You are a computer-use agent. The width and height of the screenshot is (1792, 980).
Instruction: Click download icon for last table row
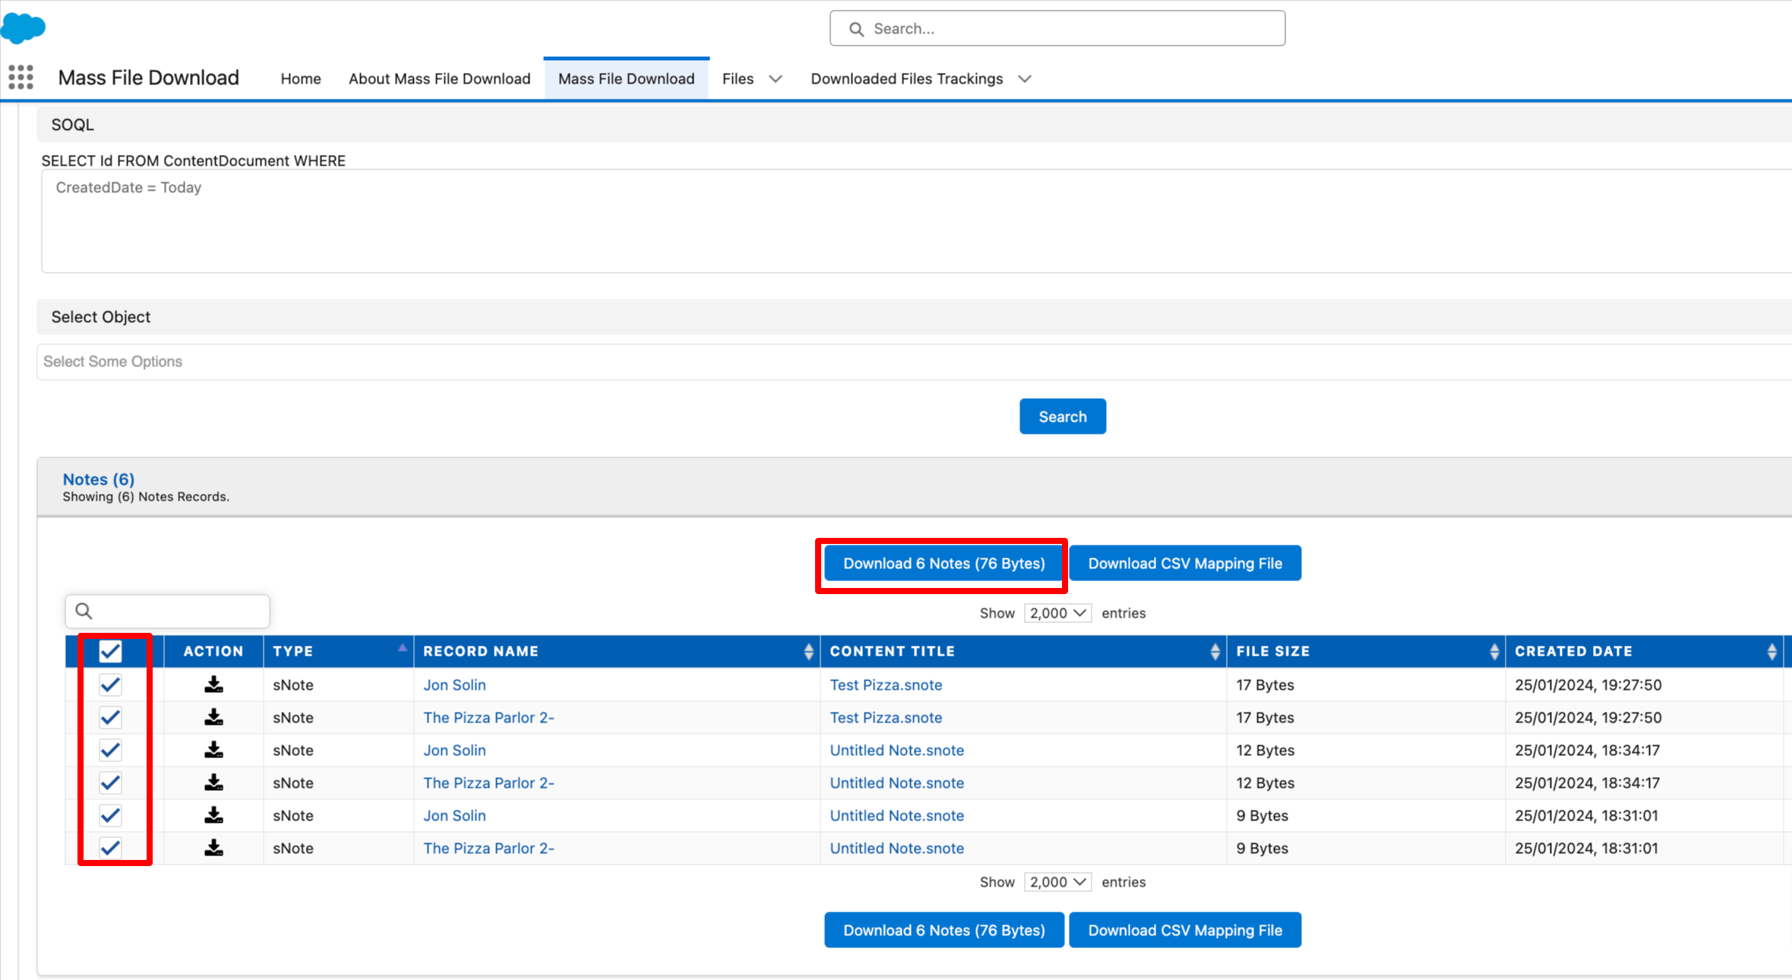tap(213, 848)
